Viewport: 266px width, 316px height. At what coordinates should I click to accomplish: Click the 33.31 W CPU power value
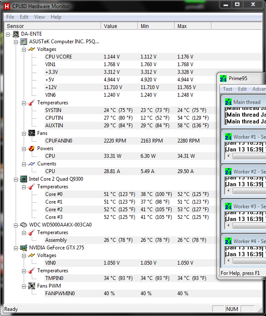pyautogui.click(x=112, y=156)
